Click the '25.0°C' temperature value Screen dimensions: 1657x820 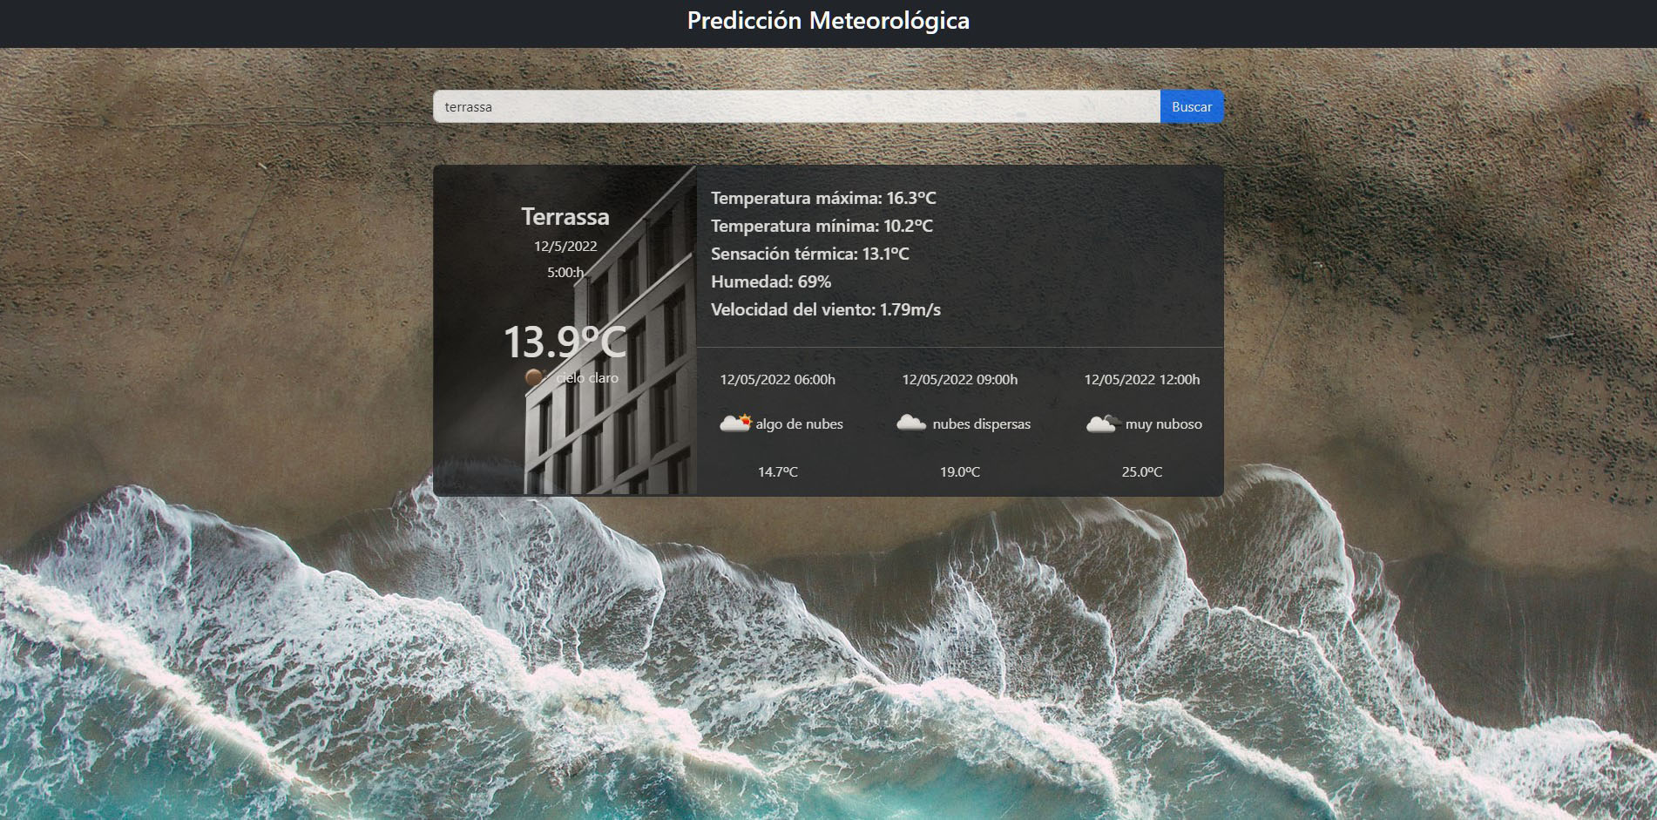[x=1142, y=471]
